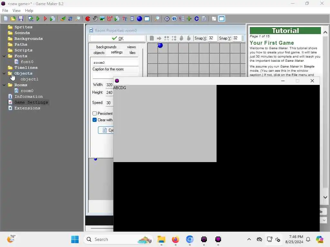Select object1 in resource tree
This screenshot has height=247, width=330.
pos(29,79)
